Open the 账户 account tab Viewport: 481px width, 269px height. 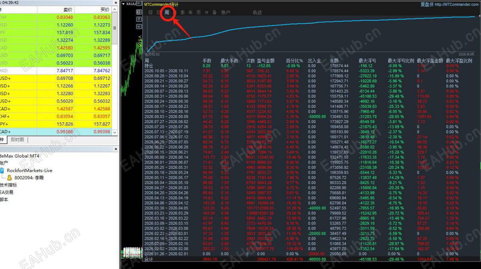point(226,12)
